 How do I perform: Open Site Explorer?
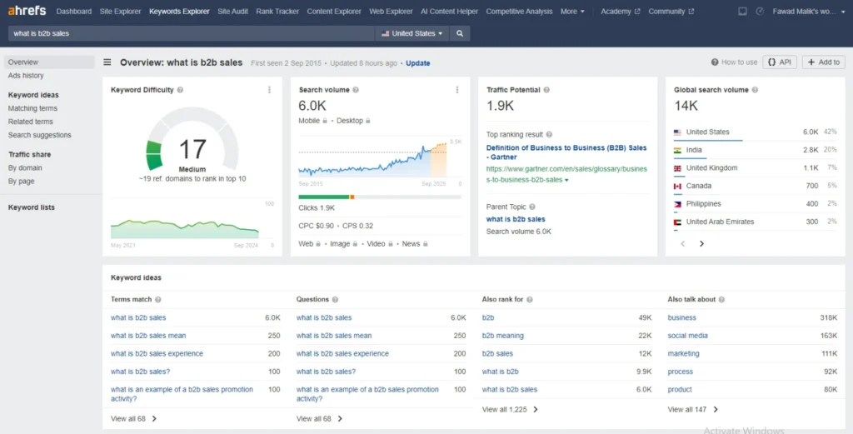point(120,11)
